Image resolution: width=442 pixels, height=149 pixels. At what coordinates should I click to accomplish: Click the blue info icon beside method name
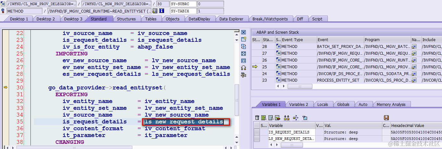coord(161,11)
